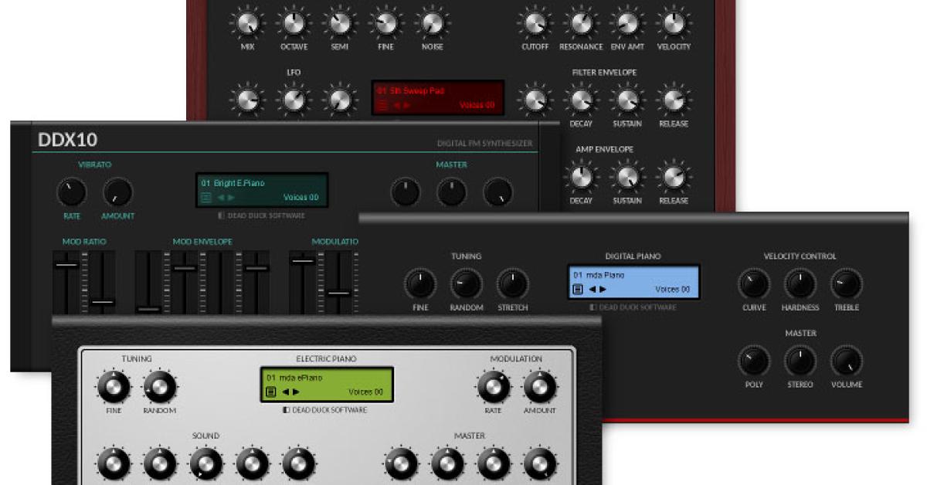Click previous preset arrow in 5th Sweep Pad display
This screenshot has width=927, height=485.
point(396,105)
